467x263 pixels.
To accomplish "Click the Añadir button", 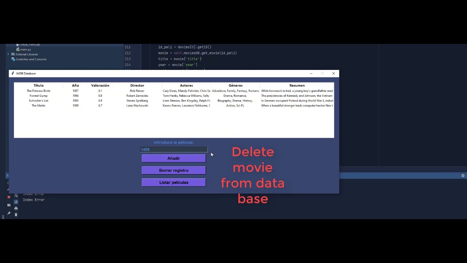I will (174, 158).
